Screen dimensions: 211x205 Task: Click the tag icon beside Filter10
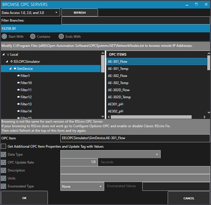coord(18,83)
